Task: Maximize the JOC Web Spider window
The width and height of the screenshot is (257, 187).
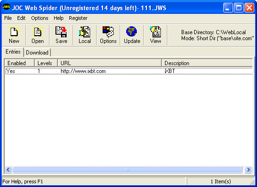Action: pyautogui.click(x=239, y=8)
